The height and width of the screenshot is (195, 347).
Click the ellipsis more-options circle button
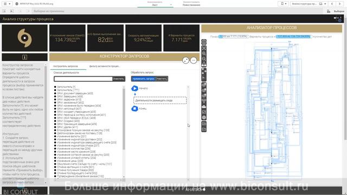pos(194,60)
